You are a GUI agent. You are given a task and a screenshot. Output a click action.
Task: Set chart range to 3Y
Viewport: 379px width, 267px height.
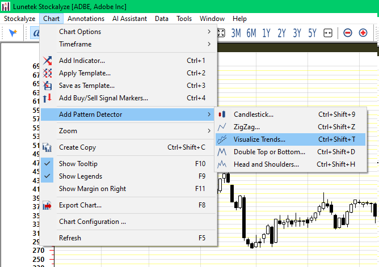coord(297,33)
